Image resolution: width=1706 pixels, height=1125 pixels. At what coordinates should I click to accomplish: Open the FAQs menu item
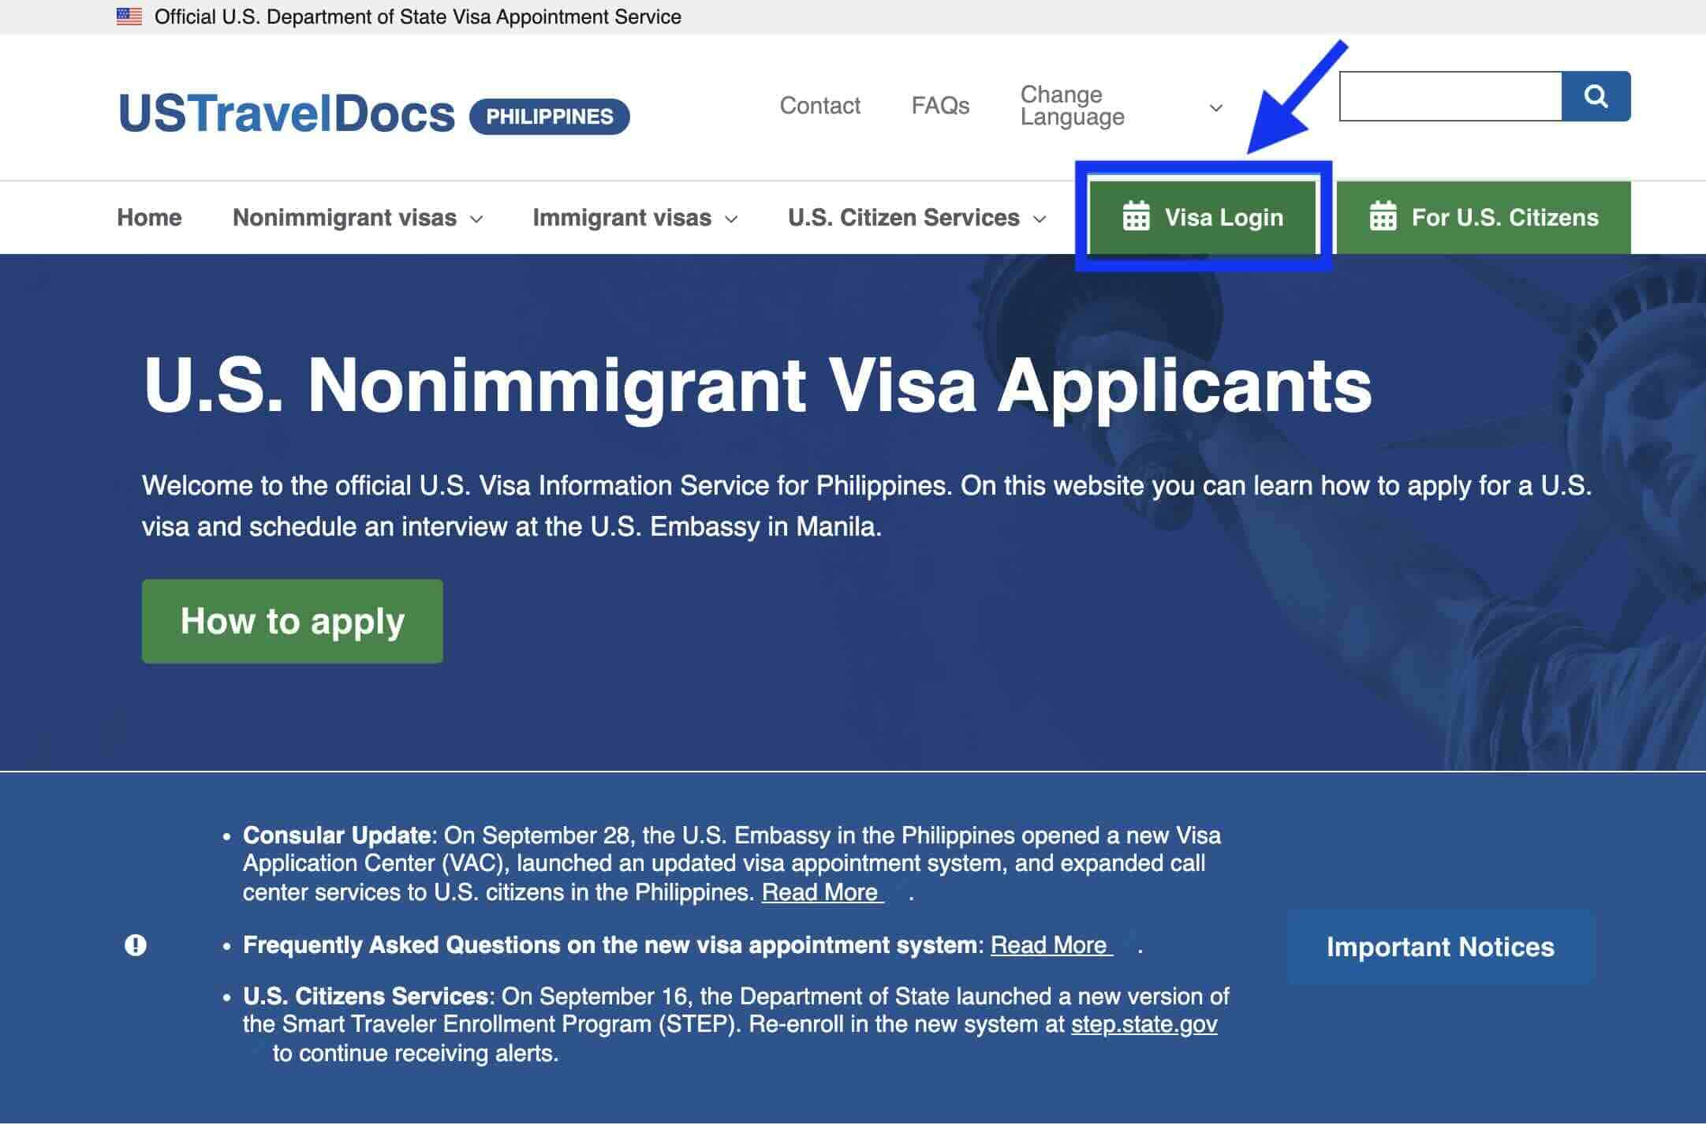pos(939,104)
